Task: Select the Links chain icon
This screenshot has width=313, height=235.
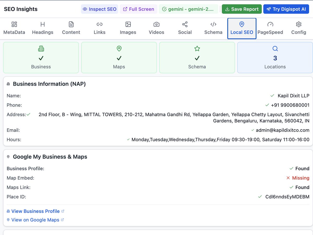Action: [99, 24]
